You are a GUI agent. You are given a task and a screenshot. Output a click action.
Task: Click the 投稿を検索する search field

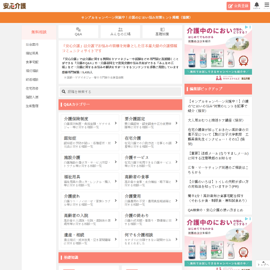point(120,92)
